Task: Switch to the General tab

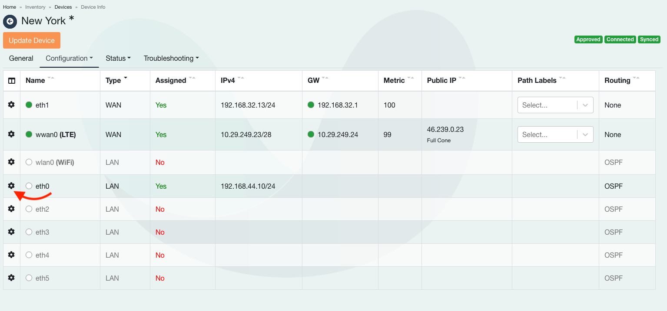Action: [x=21, y=58]
